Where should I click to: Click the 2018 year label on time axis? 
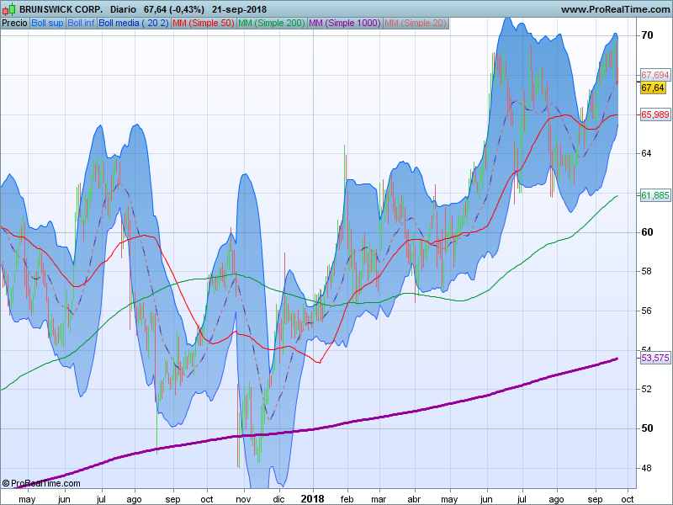(312, 499)
